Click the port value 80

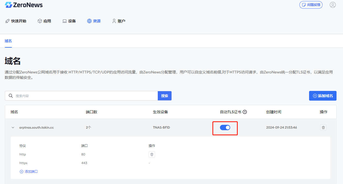pos(83,154)
